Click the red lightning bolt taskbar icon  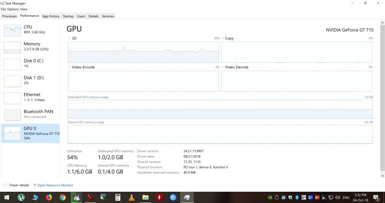(x=159, y=197)
